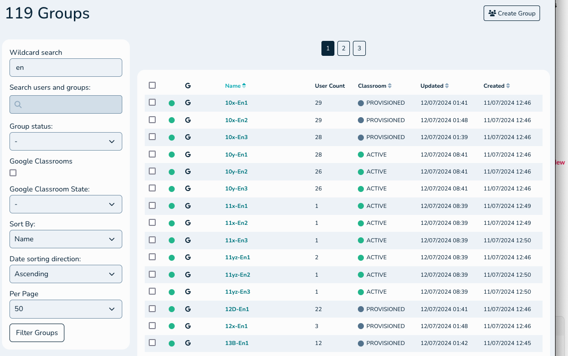Open the 11yz-En1 group link
This screenshot has width=568, height=356.
click(238, 257)
